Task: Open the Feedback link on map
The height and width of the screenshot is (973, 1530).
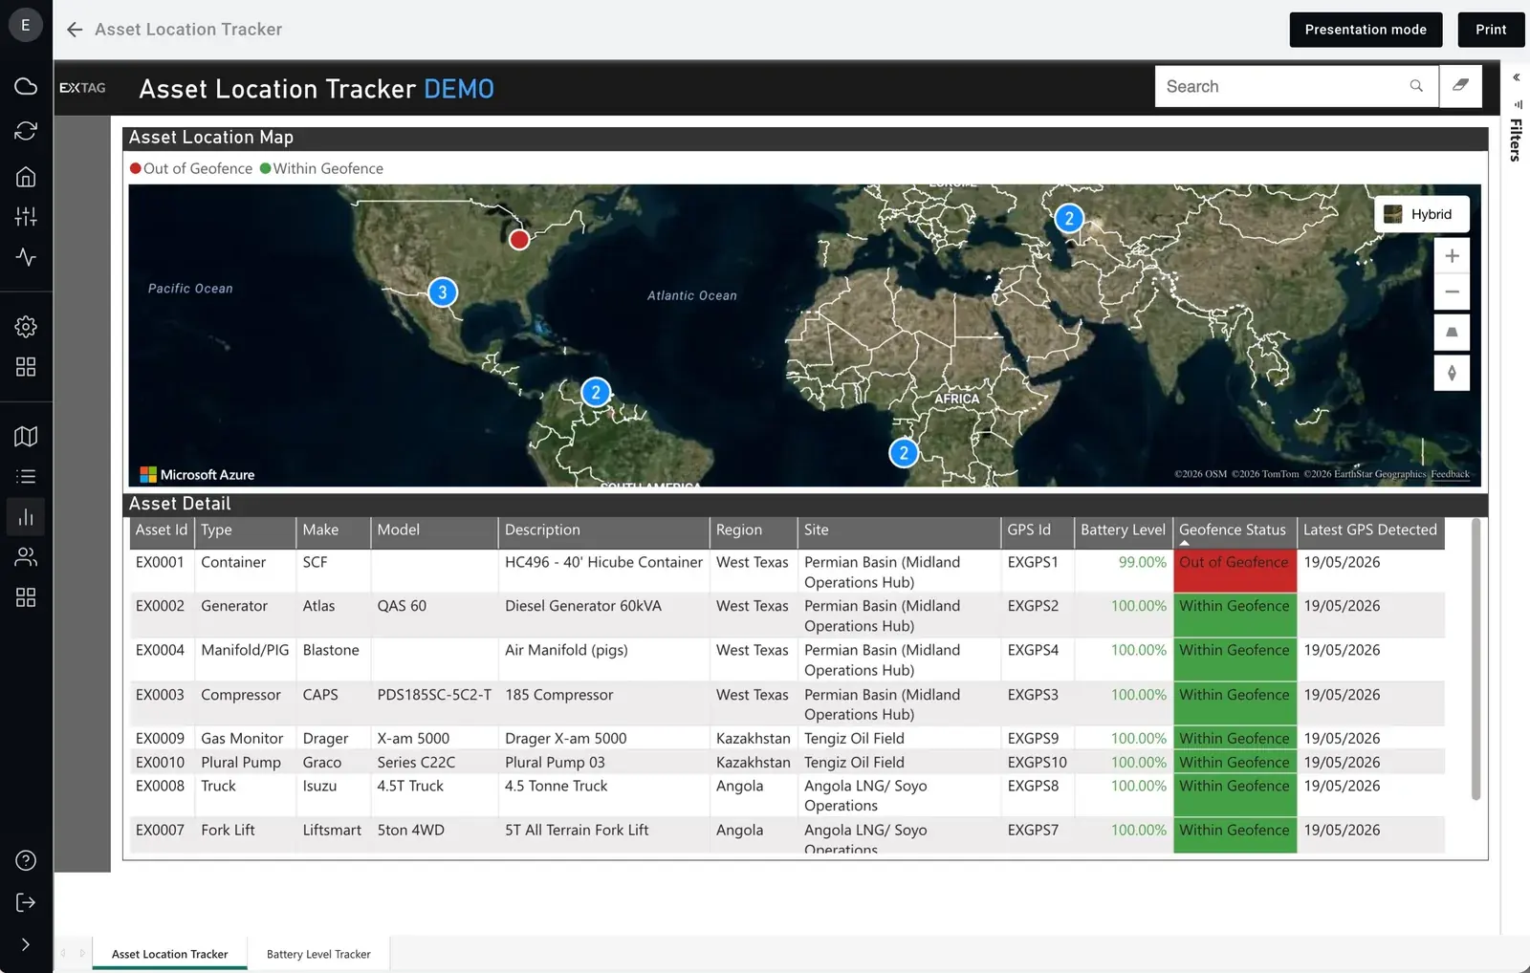Action: click(1450, 474)
